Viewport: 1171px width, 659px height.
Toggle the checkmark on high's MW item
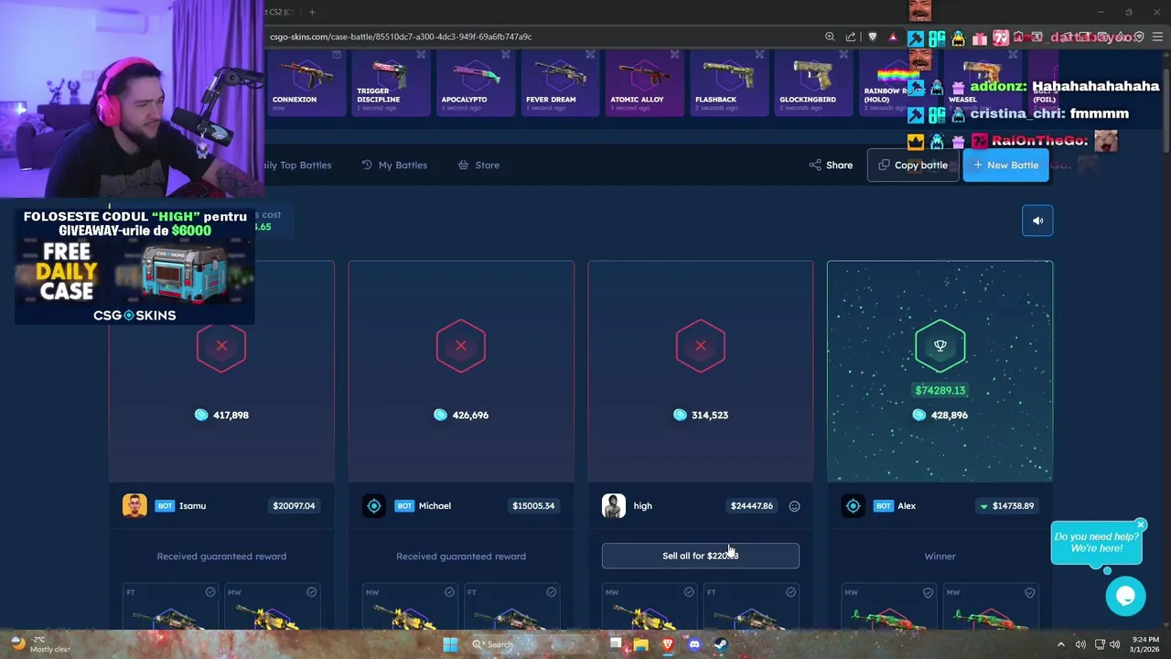(689, 592)
